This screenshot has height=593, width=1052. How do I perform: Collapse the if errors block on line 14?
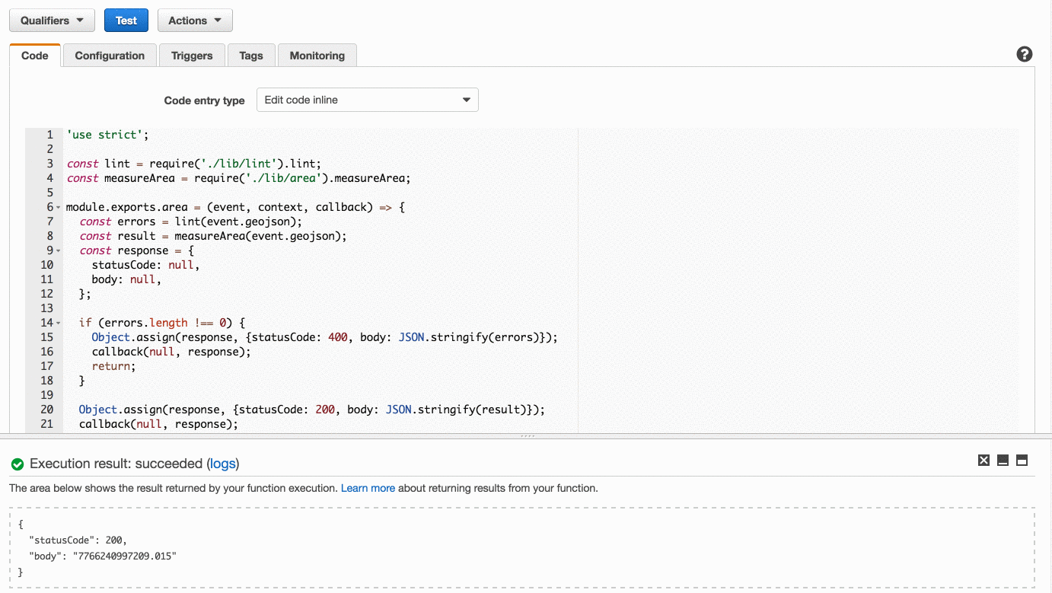(57, 322)
